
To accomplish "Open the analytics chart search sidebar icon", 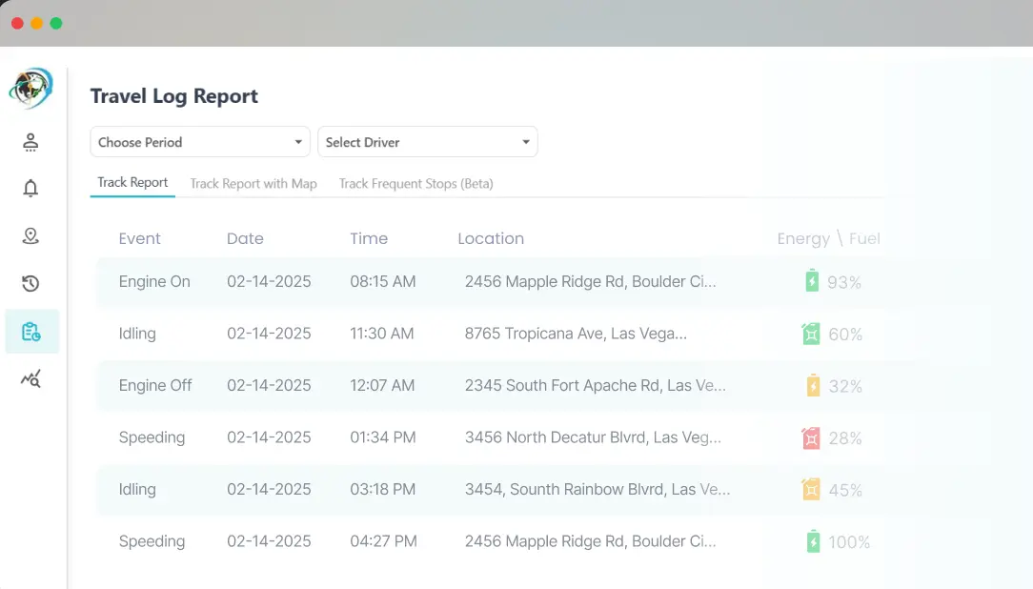I will tap(30, 379).
